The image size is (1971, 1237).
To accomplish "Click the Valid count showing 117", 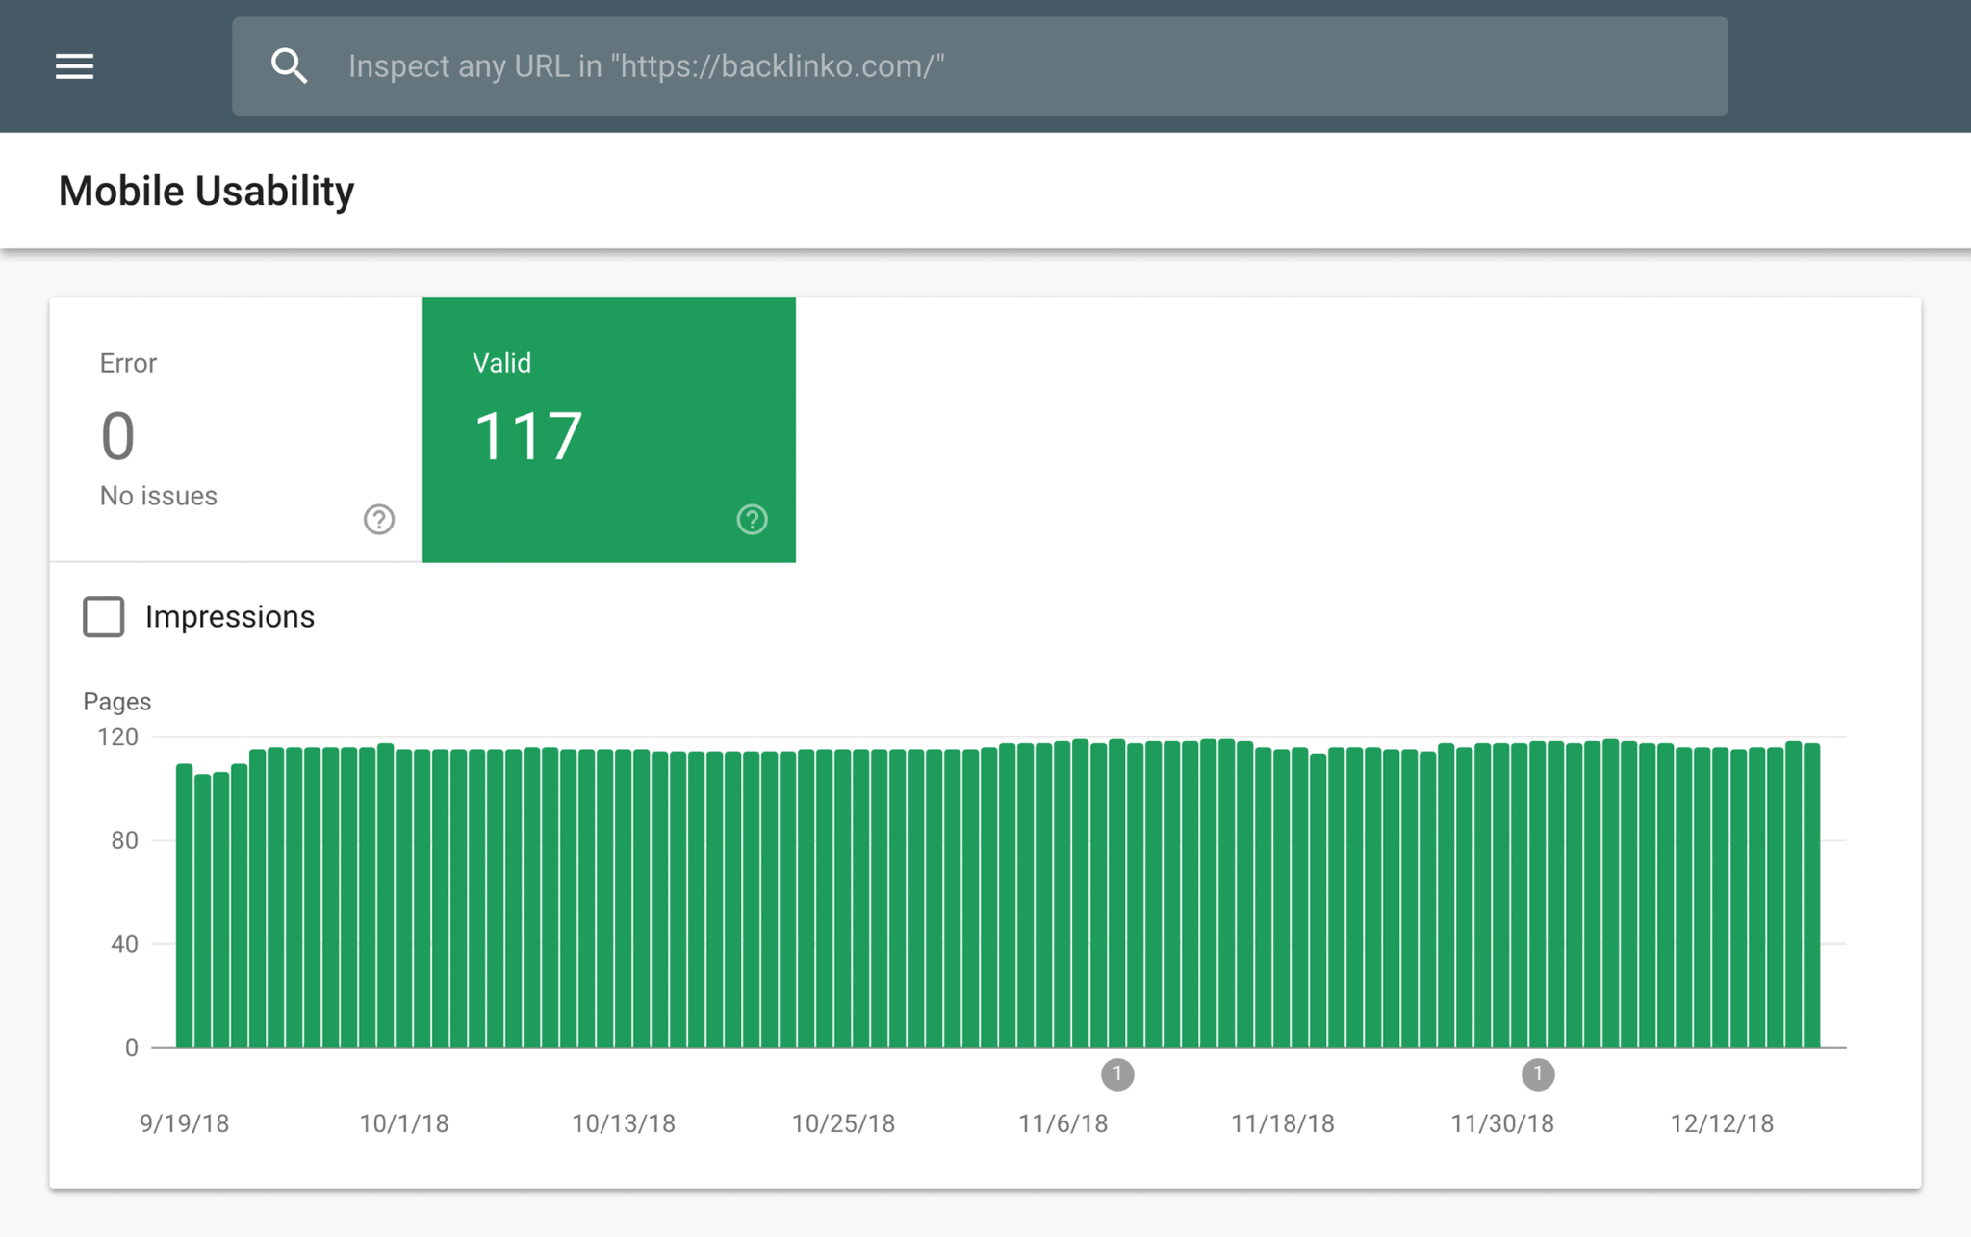I will point(527,435).
